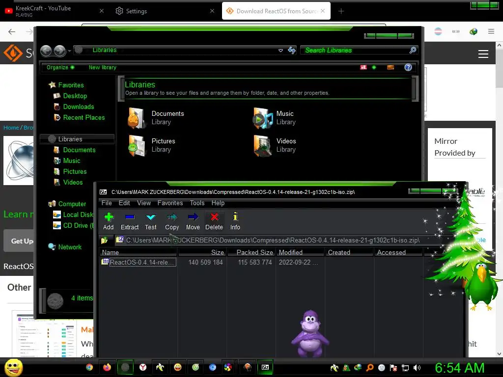The width and height of the screenshot is (503, 377).
Task: Select Local Disk in navigation pane
Action: click(x=74, y=215)
